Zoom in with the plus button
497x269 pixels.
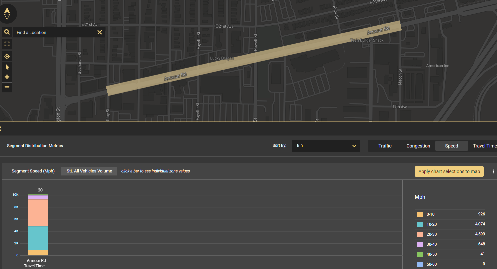[x=7, y=77]
